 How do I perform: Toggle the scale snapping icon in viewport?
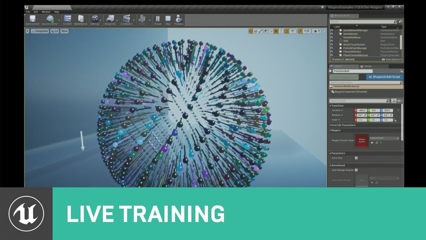pyautogui.click(x=300, y=31)
